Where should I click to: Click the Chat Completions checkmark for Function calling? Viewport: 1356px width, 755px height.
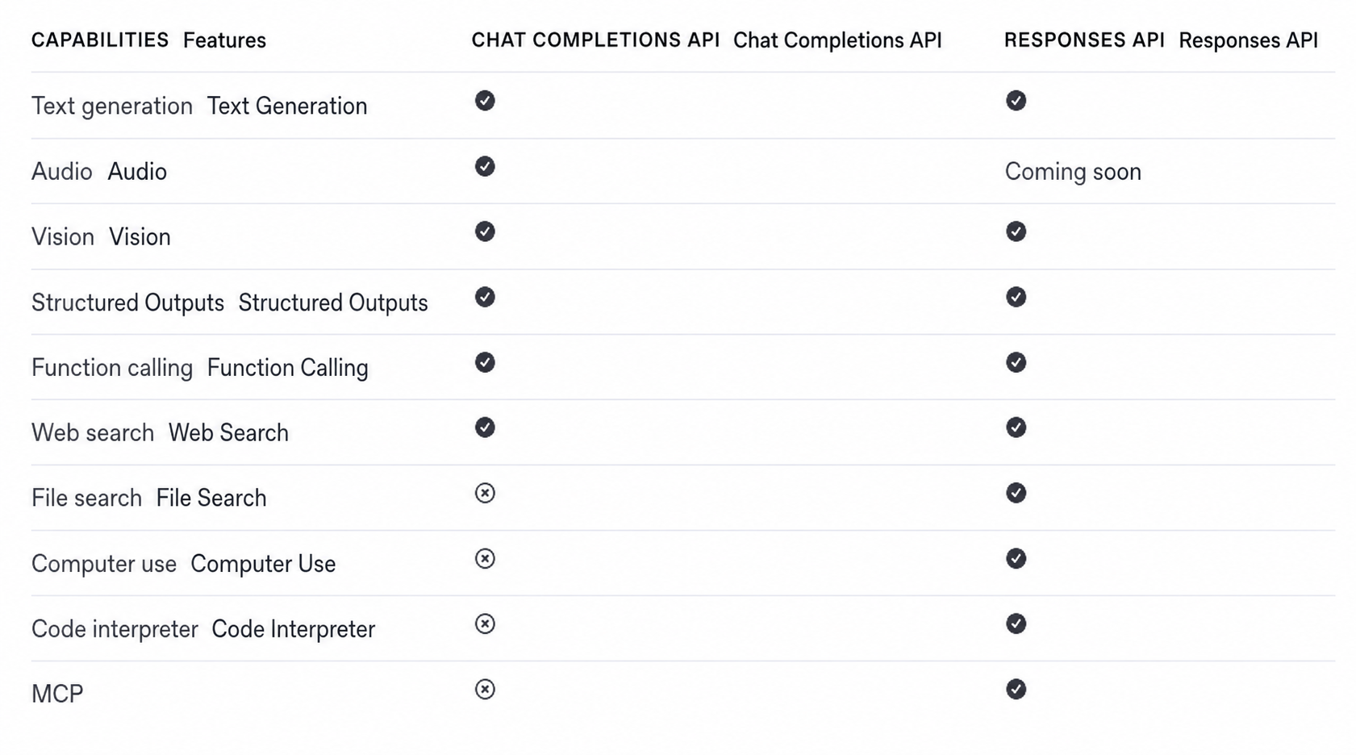coord(485,362)
